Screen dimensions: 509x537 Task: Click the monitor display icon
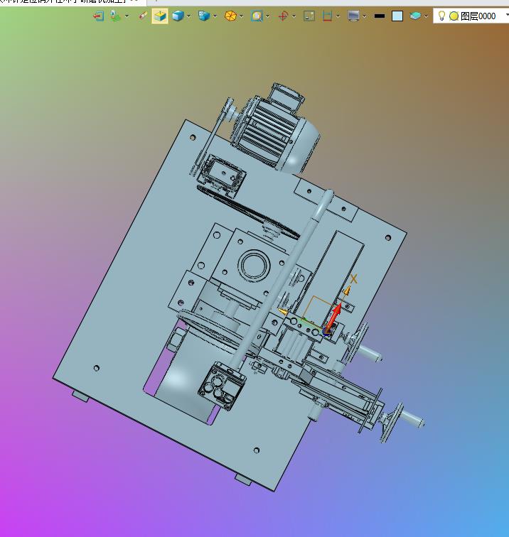[x=353, y=16]
